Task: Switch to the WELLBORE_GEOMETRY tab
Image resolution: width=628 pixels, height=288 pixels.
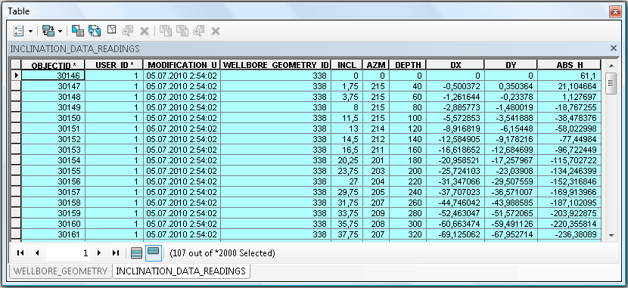Action: click(60, 271)
